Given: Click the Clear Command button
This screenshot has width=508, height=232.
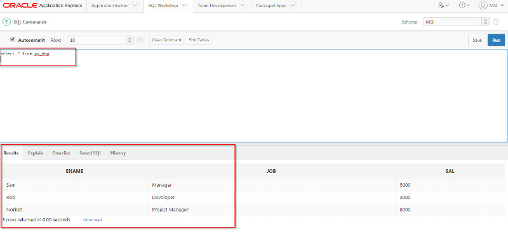Looking at the screenshot, I should 166,40.
